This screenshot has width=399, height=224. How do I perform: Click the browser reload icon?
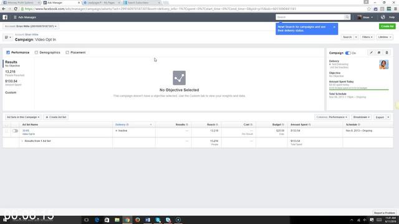[16, 9]
